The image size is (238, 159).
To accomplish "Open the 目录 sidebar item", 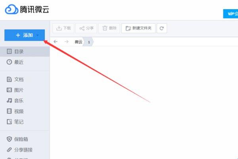I will pyautogui.click(x=25, y=51).
